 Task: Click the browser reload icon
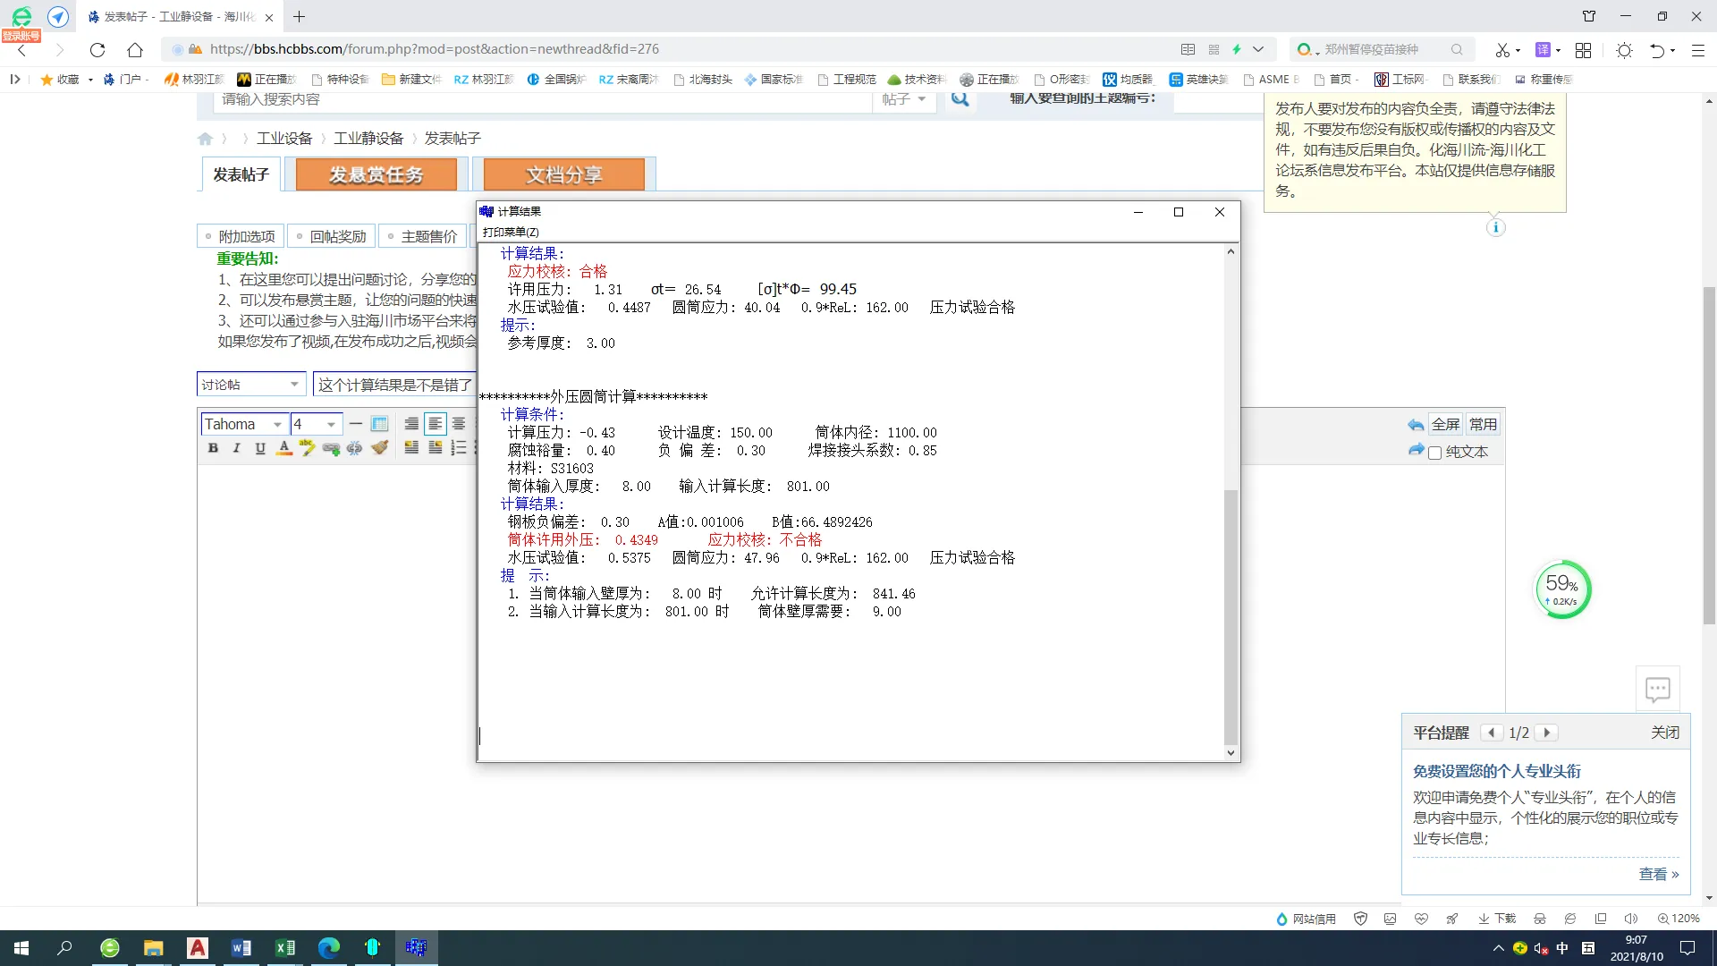(x=97, y=50)
